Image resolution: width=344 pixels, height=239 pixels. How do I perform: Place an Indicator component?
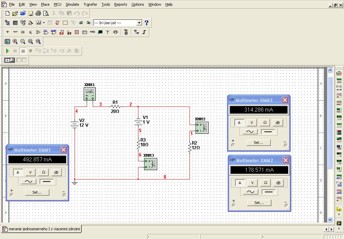click(77, 32)
